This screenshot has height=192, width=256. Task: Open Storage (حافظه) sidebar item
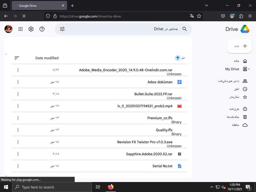pyautogui.click(x=239, y=125)
